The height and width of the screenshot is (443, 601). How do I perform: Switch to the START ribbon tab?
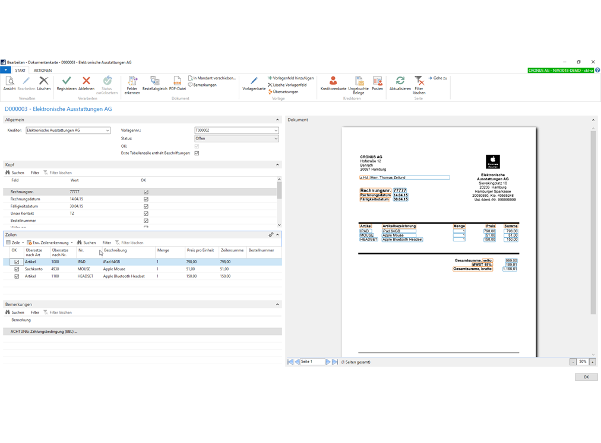pyautogui.click(x=20, y=71)
